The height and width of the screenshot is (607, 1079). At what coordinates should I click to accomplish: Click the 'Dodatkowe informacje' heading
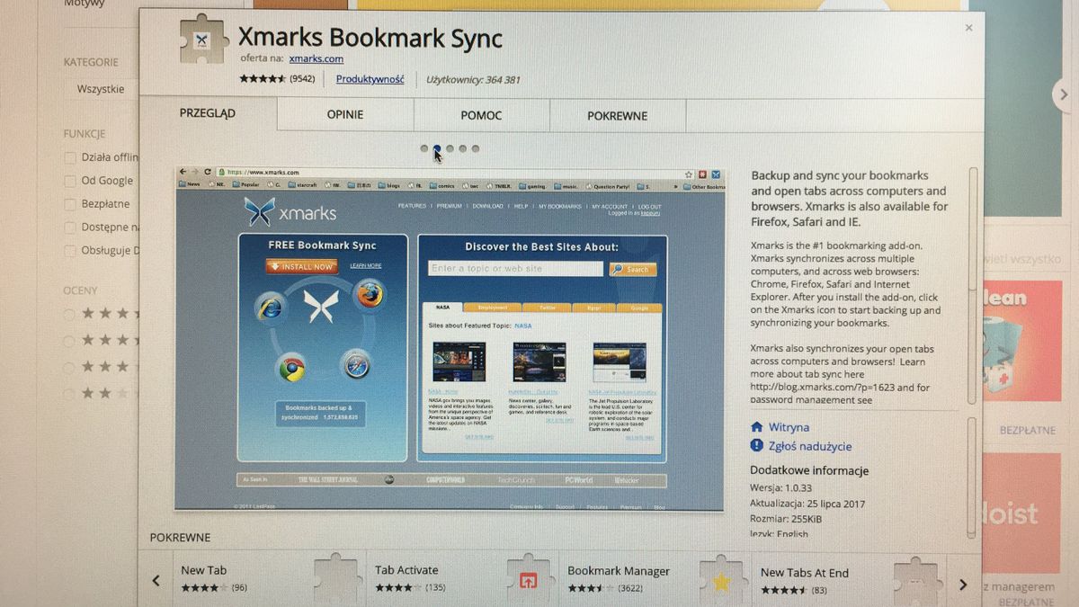pyautogui.click(x=809, y=470)
